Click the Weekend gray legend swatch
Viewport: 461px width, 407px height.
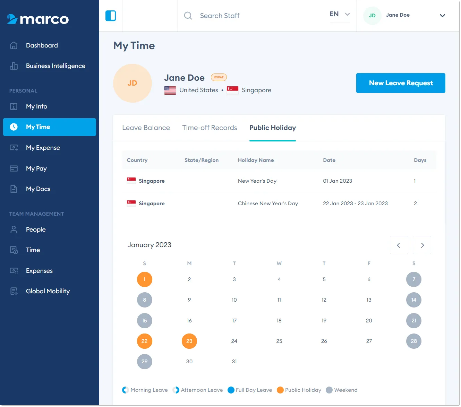pyautogui.click(x=329, y=390)
